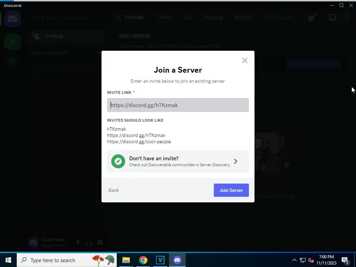Screen dimensions: 356x267
Task: Click the muted volume tray icon
Action: pos(311,260)
